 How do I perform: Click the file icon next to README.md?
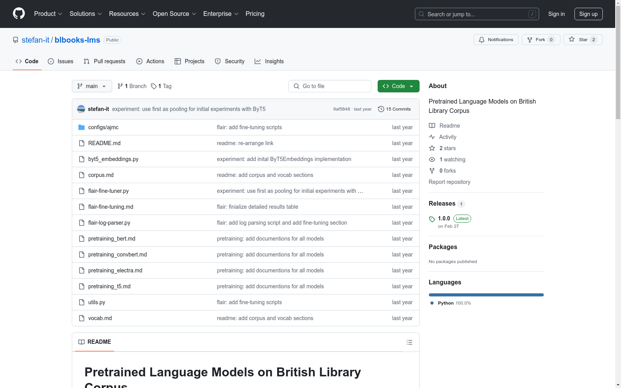[82, 143]
